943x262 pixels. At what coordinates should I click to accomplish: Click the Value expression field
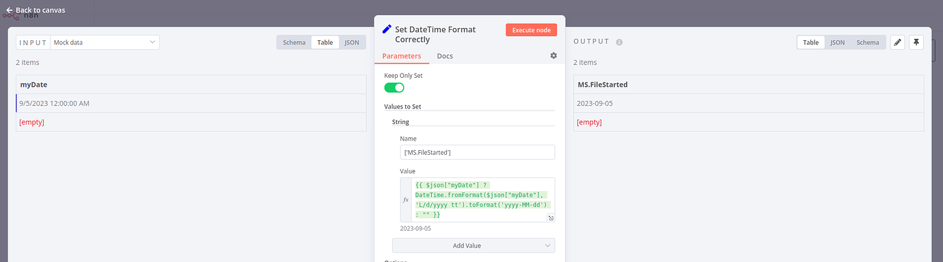(x=478, y=200)
